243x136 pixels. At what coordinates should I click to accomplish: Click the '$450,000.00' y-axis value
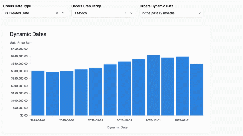coord(19,49)
